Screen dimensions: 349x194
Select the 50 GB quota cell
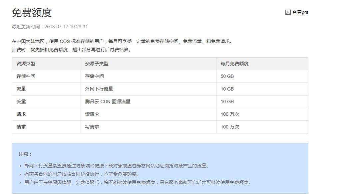pos(227,76)
